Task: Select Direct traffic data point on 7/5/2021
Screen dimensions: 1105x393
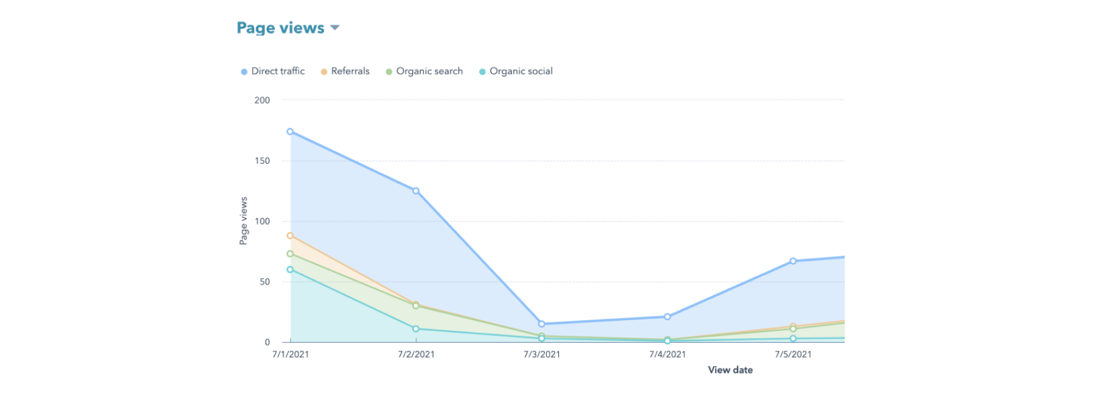Action: pyautogui.click(x=793, y=261)
